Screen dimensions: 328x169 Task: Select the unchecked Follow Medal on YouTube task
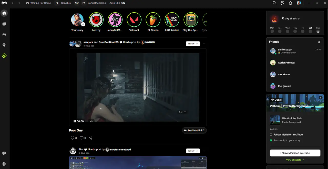(271, 135)
